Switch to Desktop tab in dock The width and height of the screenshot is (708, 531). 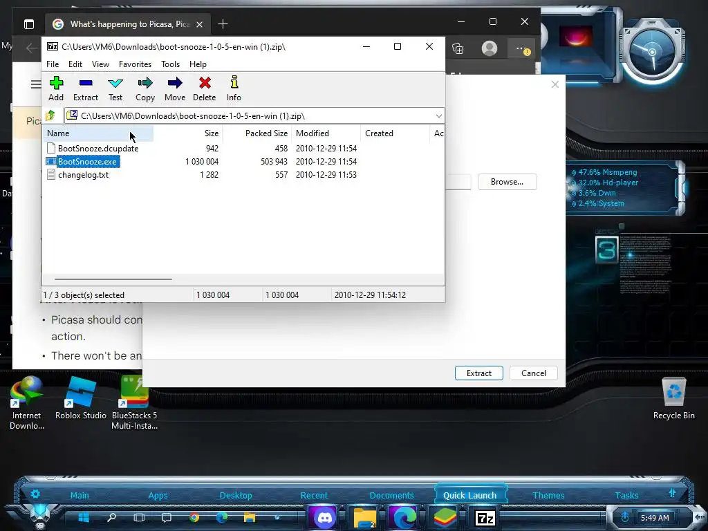pos(236,495)
